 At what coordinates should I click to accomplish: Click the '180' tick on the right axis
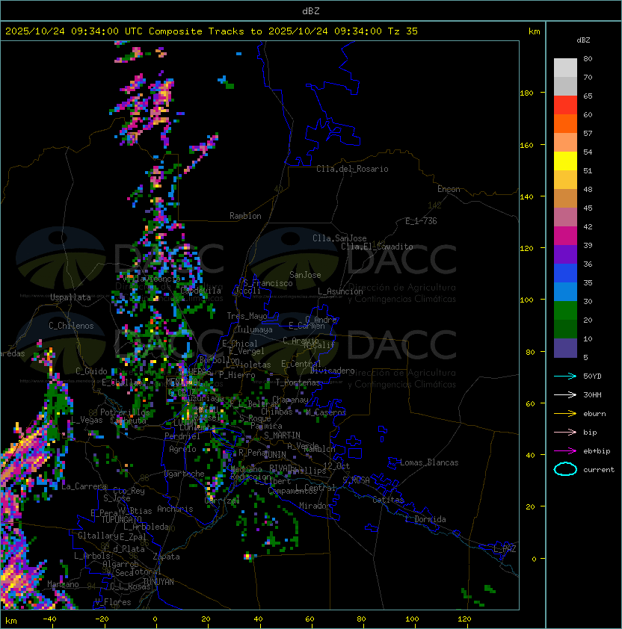coord(526,93)
